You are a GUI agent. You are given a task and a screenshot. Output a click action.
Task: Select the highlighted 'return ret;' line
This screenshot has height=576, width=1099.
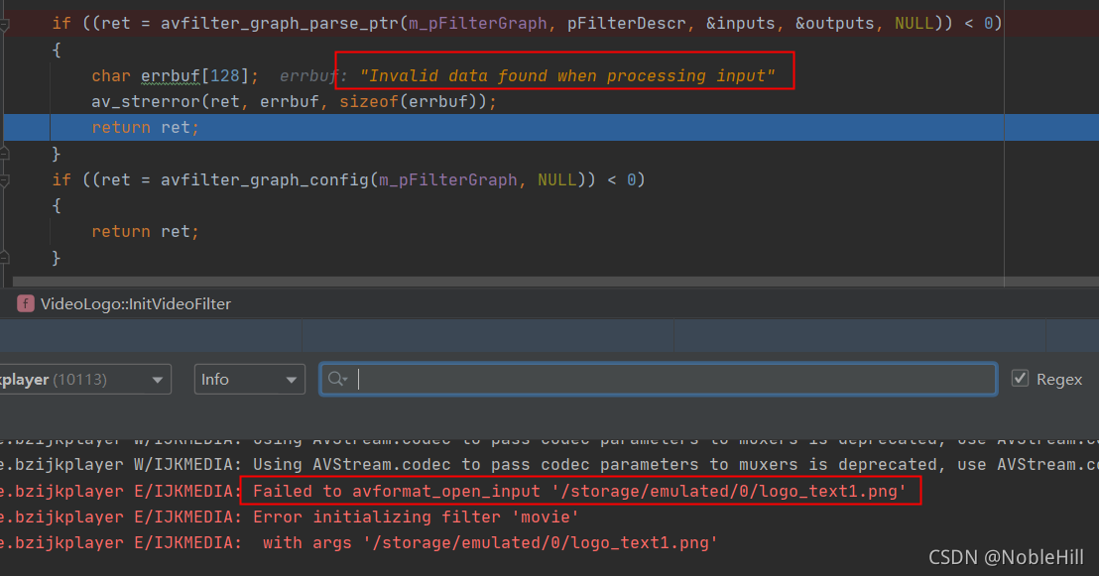click(143, 127)
